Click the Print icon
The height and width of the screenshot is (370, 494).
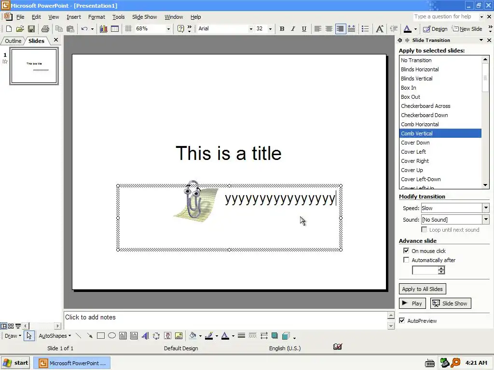(45, 28)
